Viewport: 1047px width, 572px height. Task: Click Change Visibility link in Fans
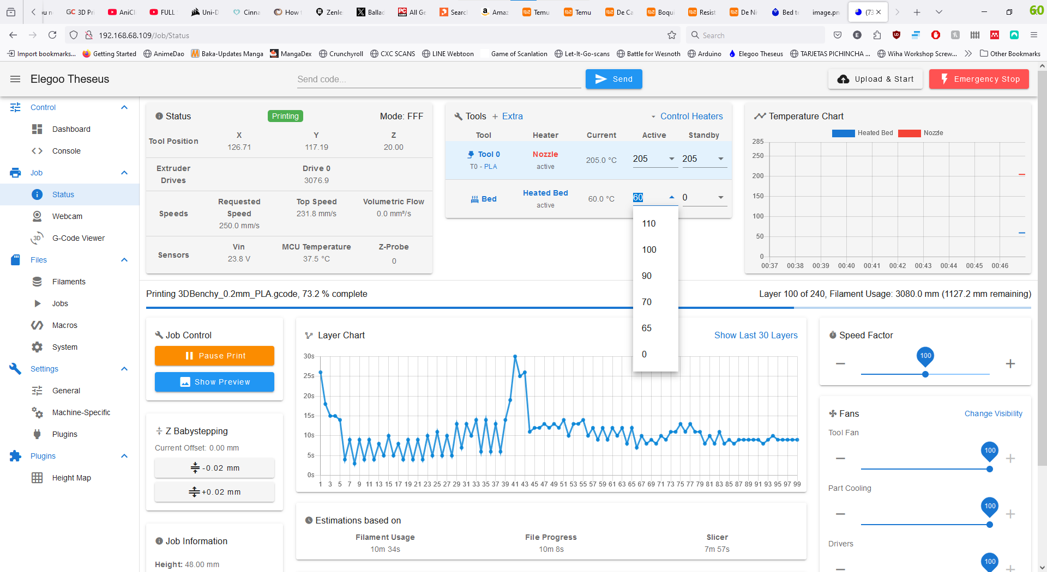click(993, 413)
